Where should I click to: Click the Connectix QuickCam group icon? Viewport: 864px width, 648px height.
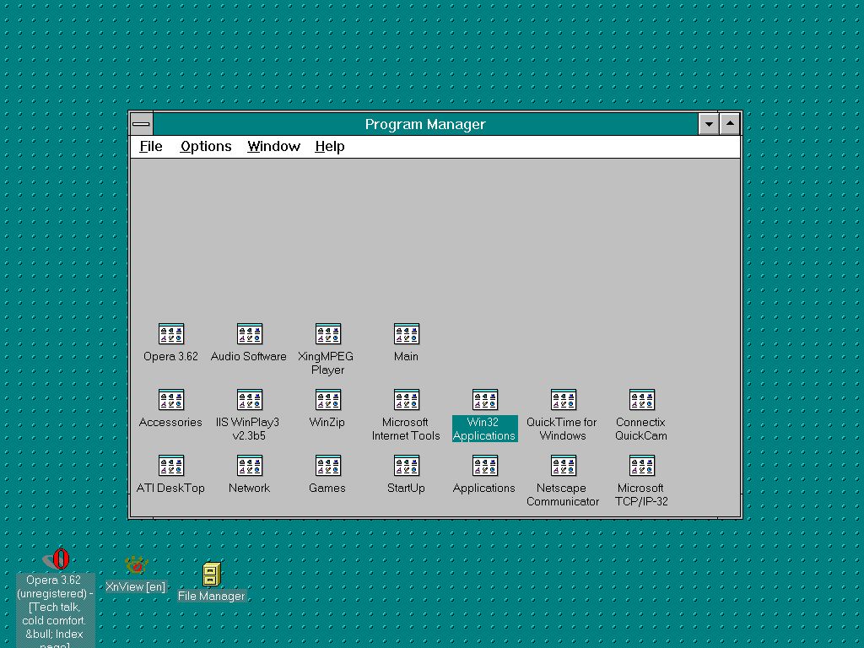click(642, 400)
